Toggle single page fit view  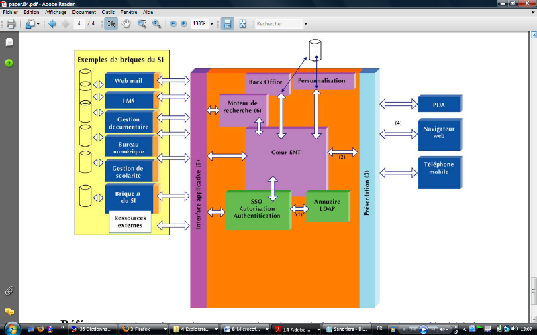coord(242,24)
